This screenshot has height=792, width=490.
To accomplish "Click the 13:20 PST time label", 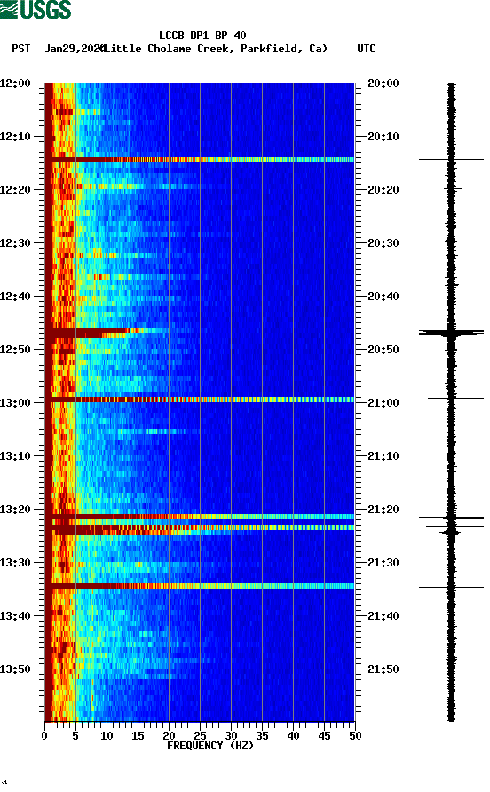I will [x=15, y=510].
